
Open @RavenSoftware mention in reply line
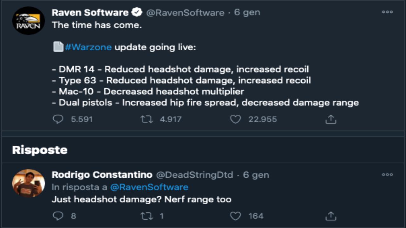149,187
